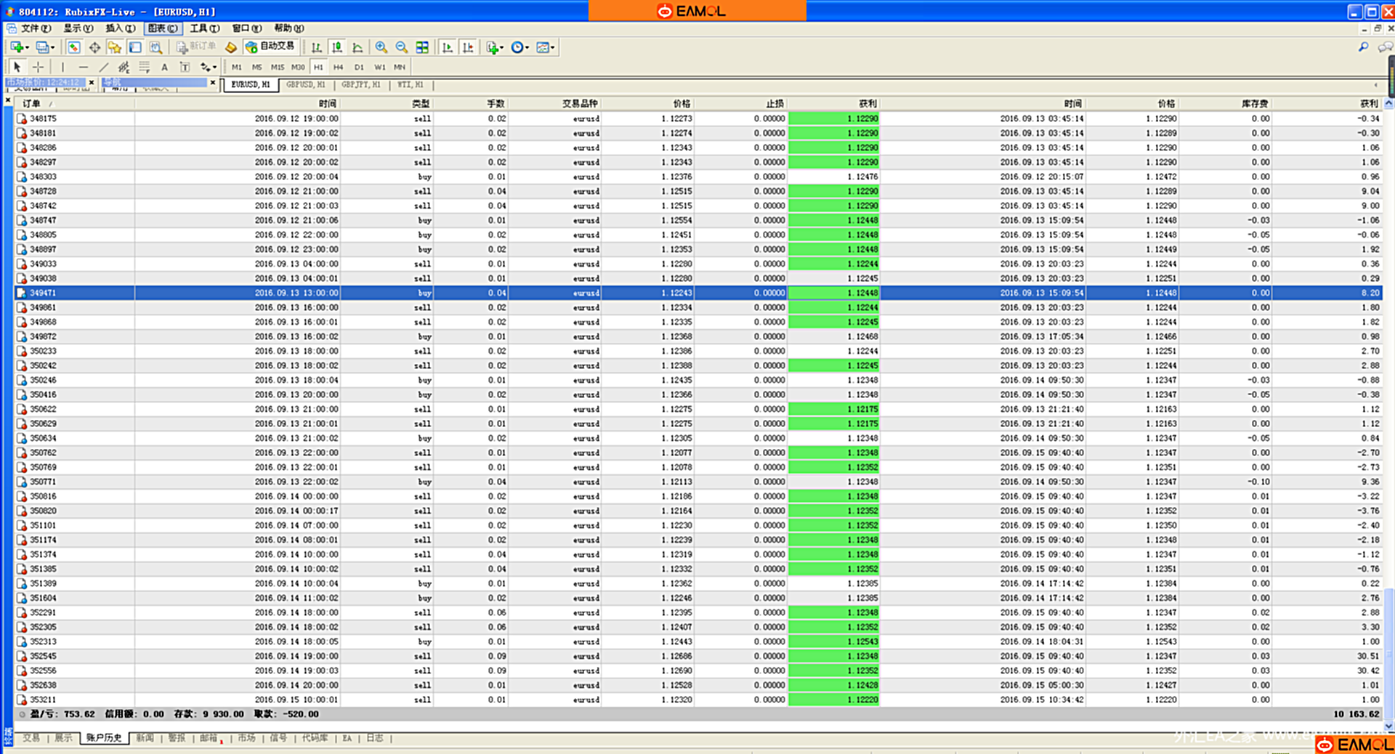Switch chart to candlestick display

pos(337,47)
